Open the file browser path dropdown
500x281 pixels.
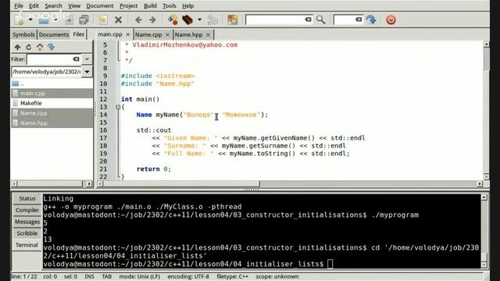coord(87,72)
